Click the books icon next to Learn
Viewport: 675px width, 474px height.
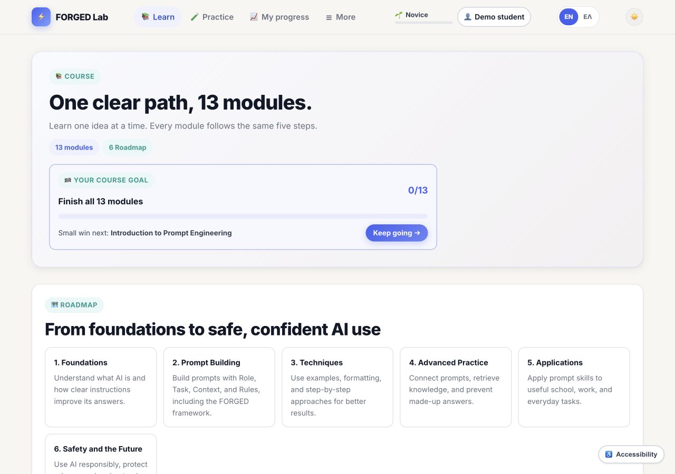tap(146, 17)
